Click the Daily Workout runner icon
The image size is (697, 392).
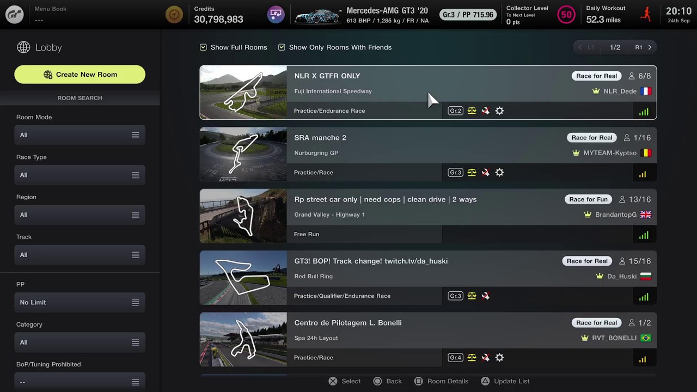(x=646, y=15)
